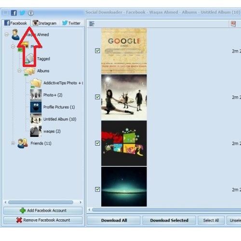This screenshot has width=241, height=241.
Task: Switch to the Instagram tab
Action: click(45, 23)
